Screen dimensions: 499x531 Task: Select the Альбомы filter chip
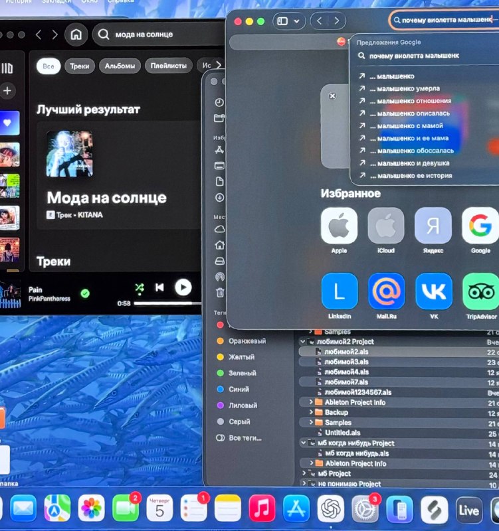pos(120,66)
